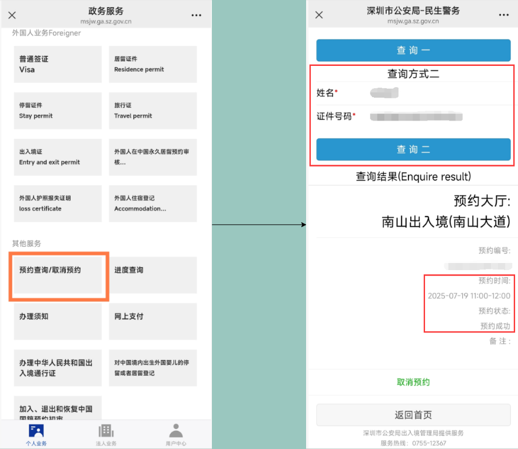Click 查询结果(Enquire result) heading
Viewport: 518px width, 449px height.
click(x=413, y=177)
